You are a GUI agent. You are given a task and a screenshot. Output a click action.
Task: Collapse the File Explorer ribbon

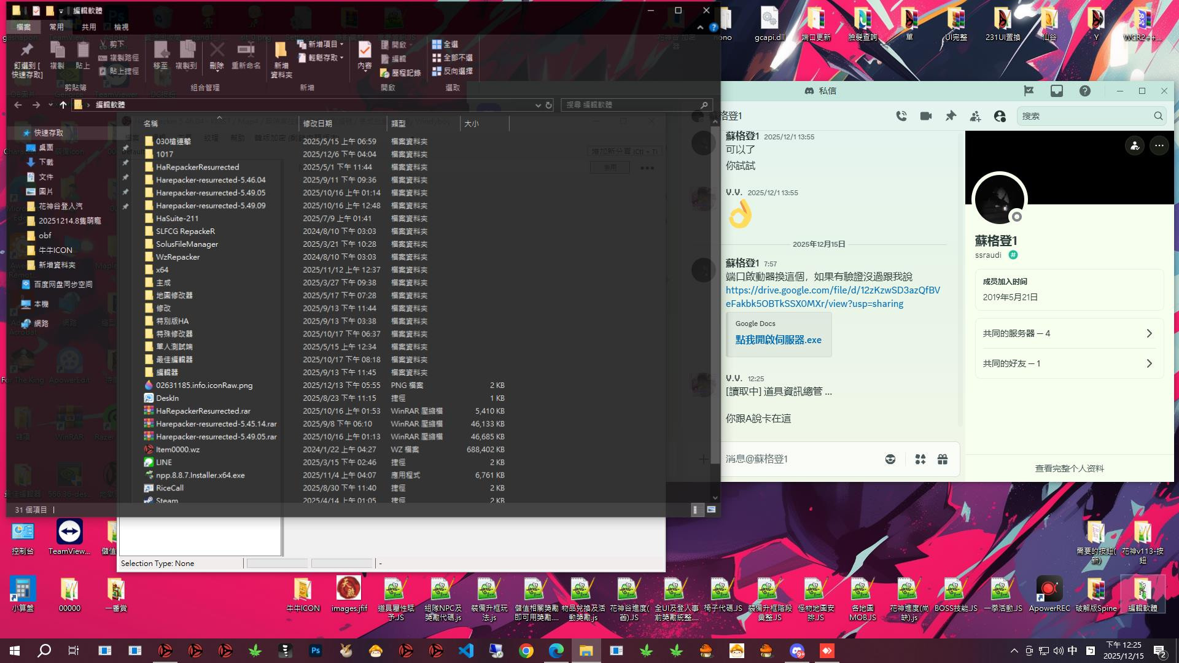700,28
